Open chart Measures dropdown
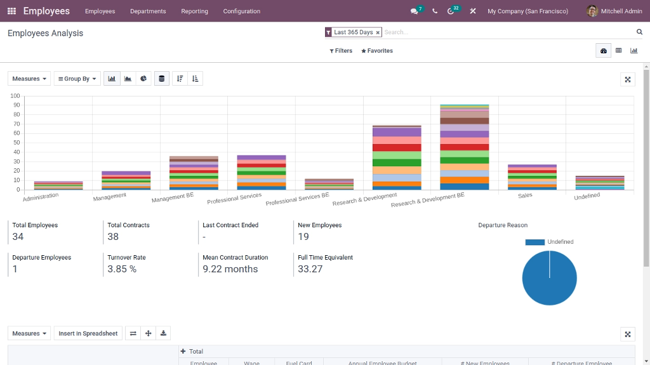 tap(29, 79)
